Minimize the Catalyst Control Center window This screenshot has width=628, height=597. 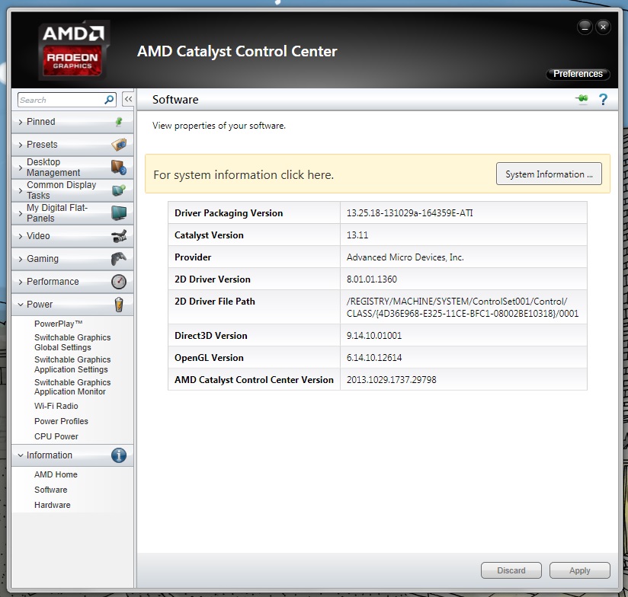585,27
